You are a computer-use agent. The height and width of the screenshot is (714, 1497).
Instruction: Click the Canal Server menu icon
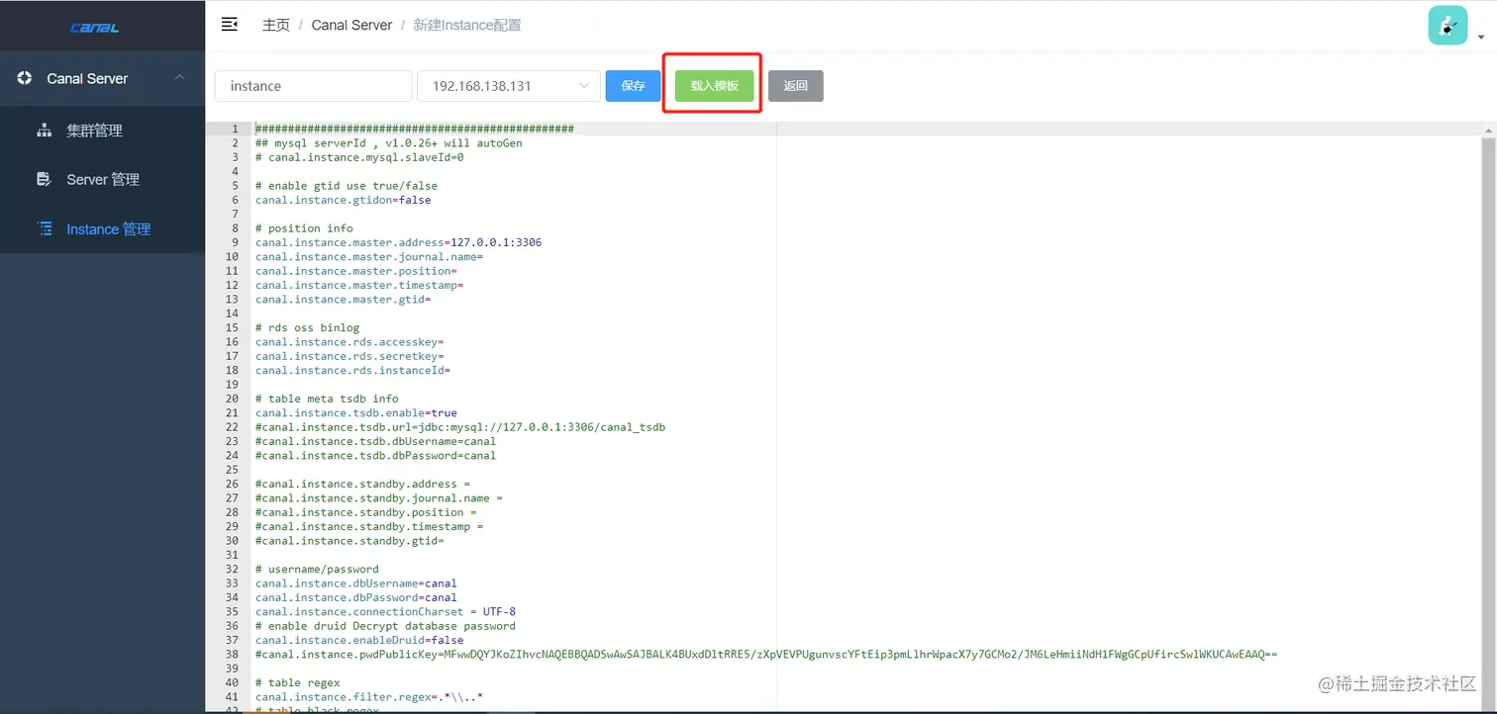pos(25,78)
